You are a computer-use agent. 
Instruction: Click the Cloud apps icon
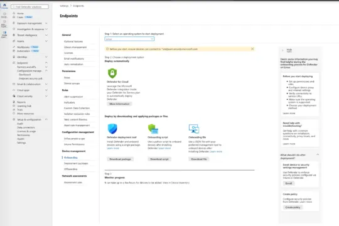(x=14, y=90)
